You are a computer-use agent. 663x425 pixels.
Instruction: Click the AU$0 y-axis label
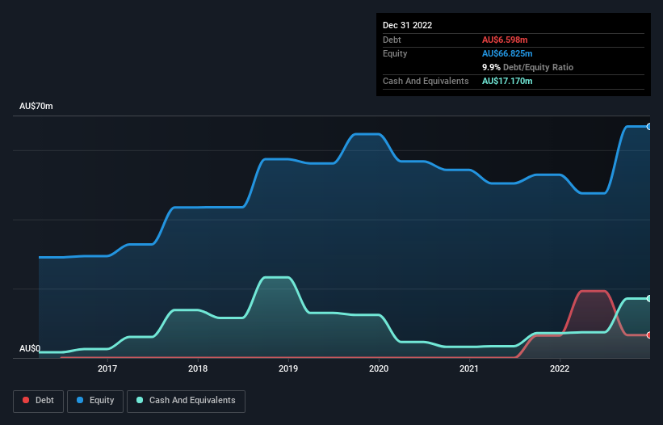pos(30,348)
